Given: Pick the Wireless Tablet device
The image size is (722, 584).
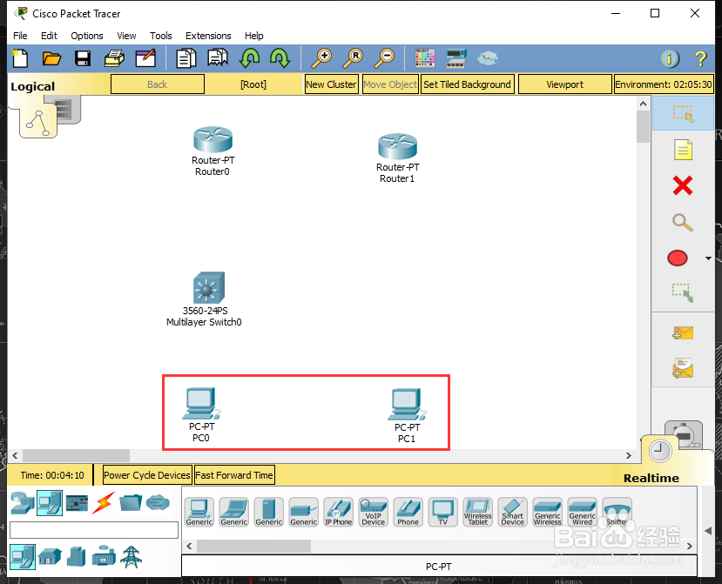Looking at the screenshot, I should pyautogui.click(x=478, y=512).
